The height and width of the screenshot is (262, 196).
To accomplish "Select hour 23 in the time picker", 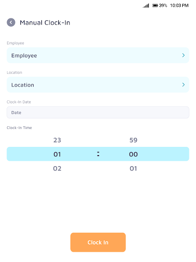I will [57, 140].
